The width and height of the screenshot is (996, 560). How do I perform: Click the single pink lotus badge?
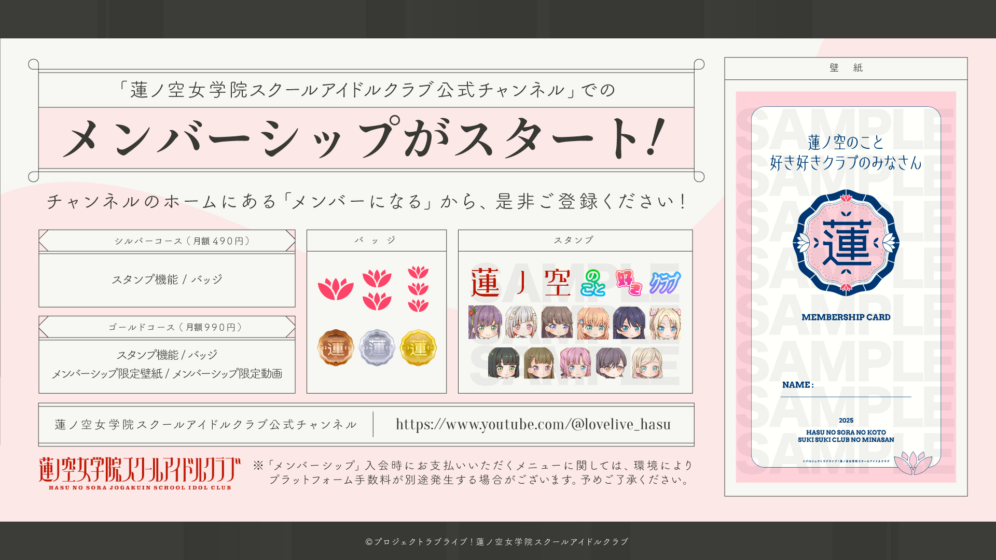336,289
